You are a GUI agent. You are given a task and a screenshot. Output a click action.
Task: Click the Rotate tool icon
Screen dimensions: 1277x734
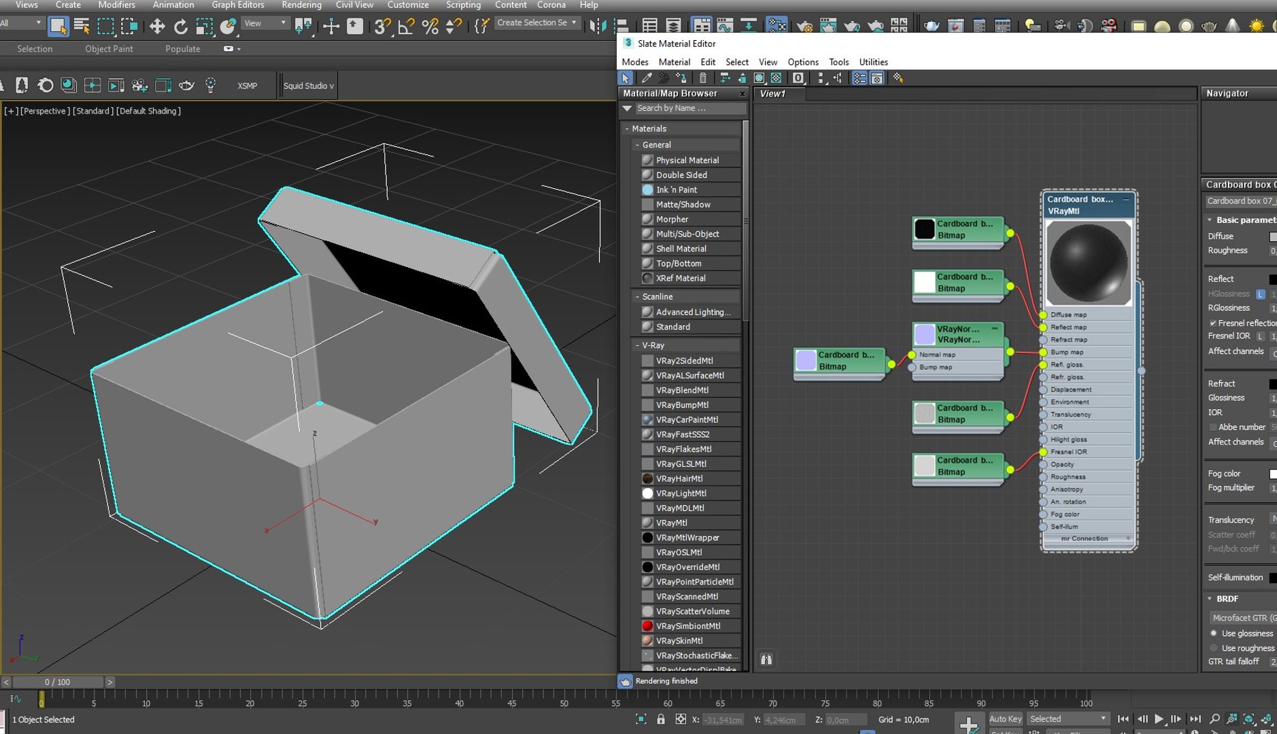tap(181, 27)
